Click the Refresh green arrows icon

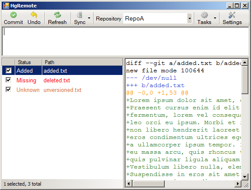58,15
